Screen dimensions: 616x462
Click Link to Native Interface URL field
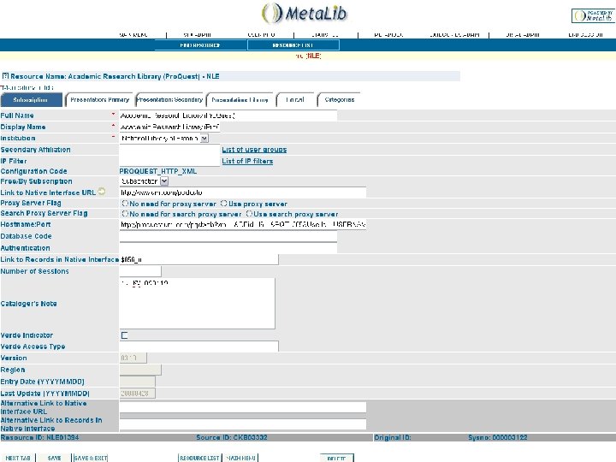(243, 192)
